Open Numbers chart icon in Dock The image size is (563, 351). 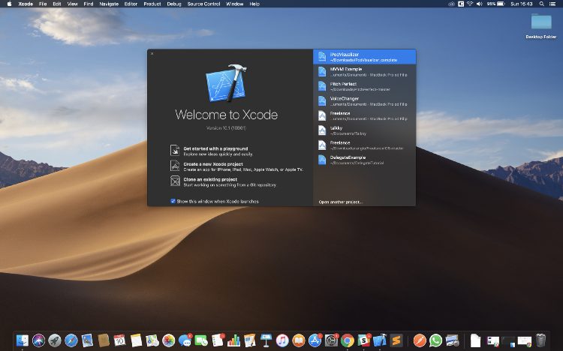pos(233,340)
